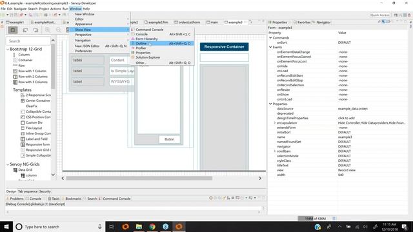Click the Row with 2 Columns palette icon
Image resolution: width=413 pixels, height=232 pixels.
coord(15,77)
